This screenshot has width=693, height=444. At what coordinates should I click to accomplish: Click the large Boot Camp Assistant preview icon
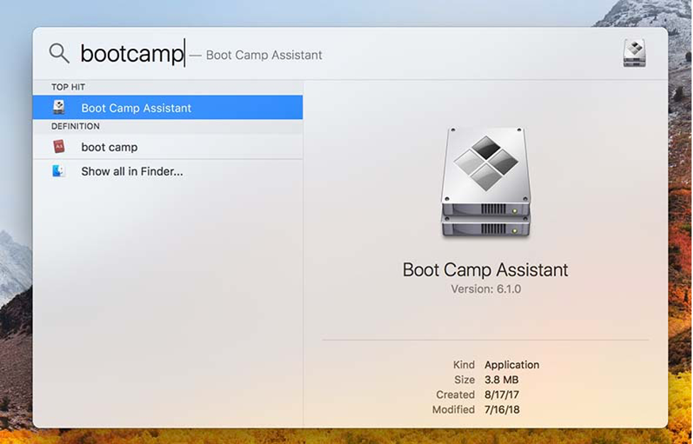click(x=486, y=182)
